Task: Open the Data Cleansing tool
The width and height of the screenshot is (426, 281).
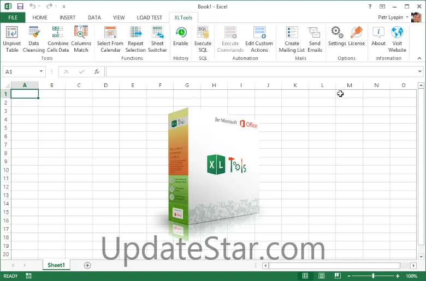Action: pos(34,33)
